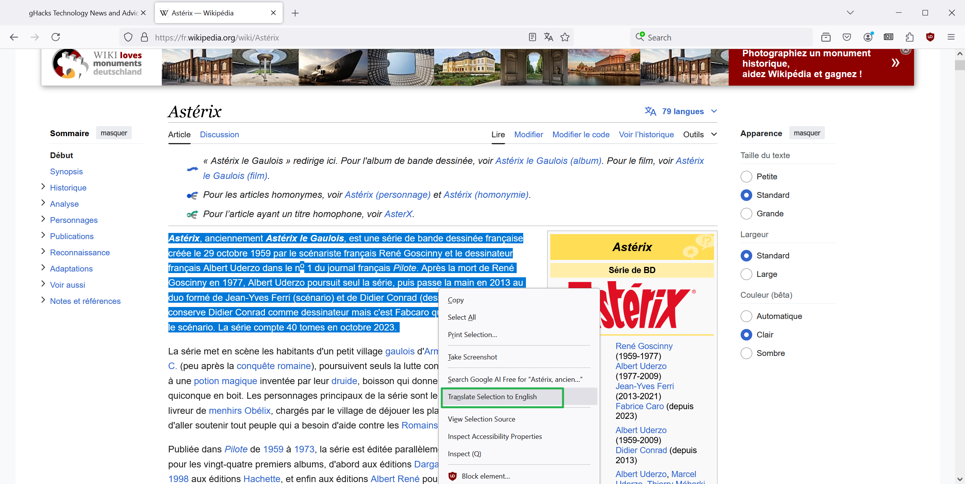
Task: Expand the Adaptations section in Sommaire
Action: (x=43, y=268)
